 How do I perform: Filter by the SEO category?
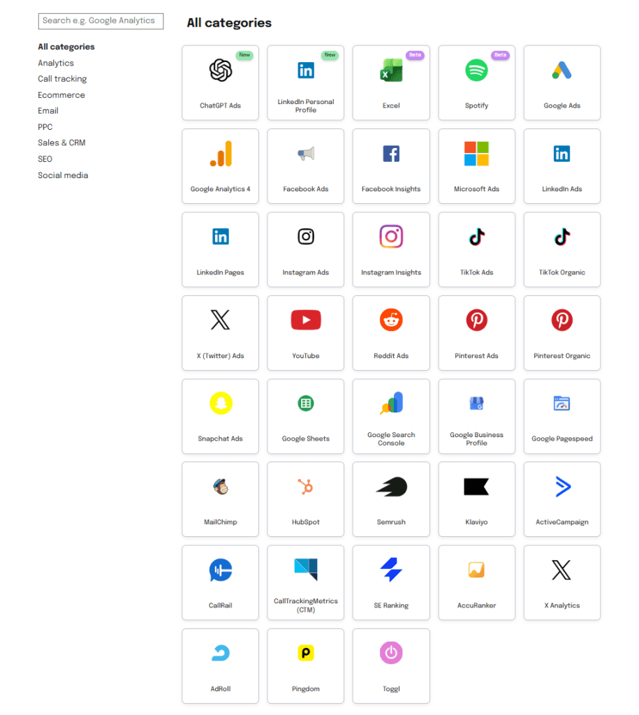[x=45, y=159]
